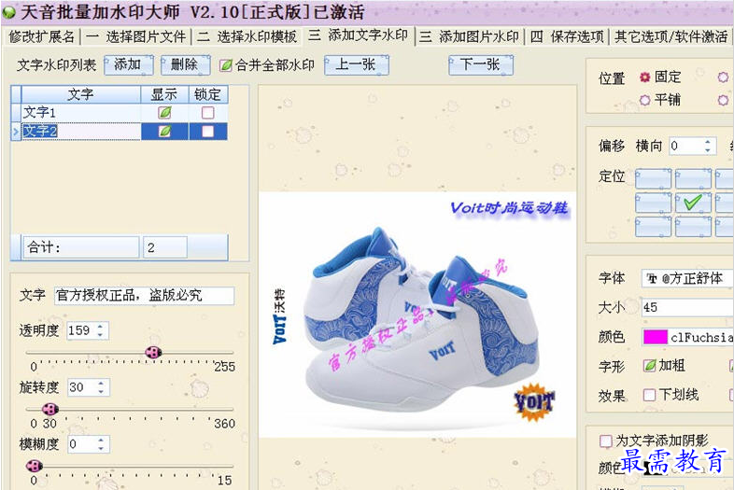734x490 pixels.
Task: Click the 合计 total count field
Action: pyautogui.click(x=164, y=247)
